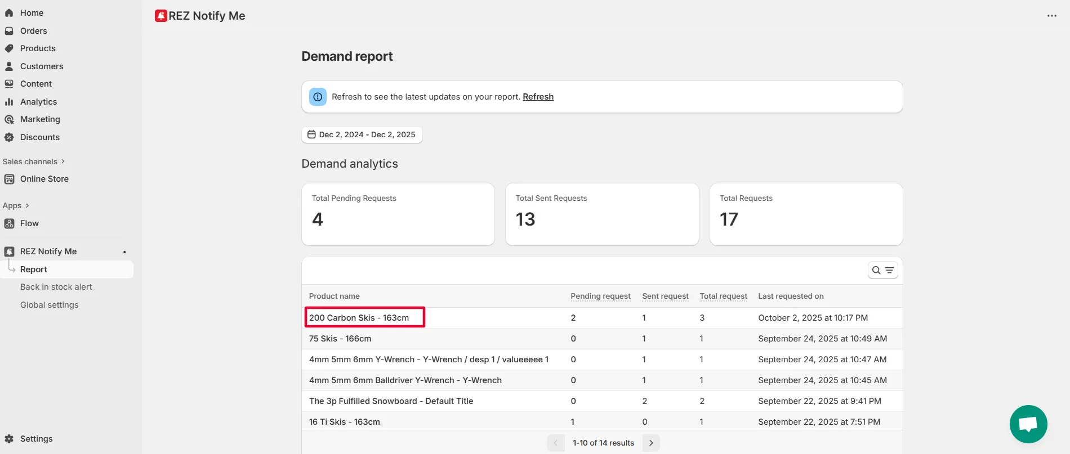The height and width of the screenshot is (454, 1070).
Task: Click the Settings gear icon
Action: [x=9, y=439]
